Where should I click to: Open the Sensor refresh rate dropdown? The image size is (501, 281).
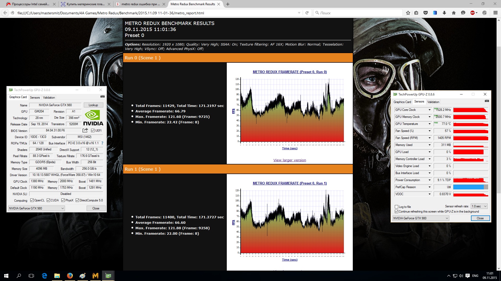click(x=479, y=206)
